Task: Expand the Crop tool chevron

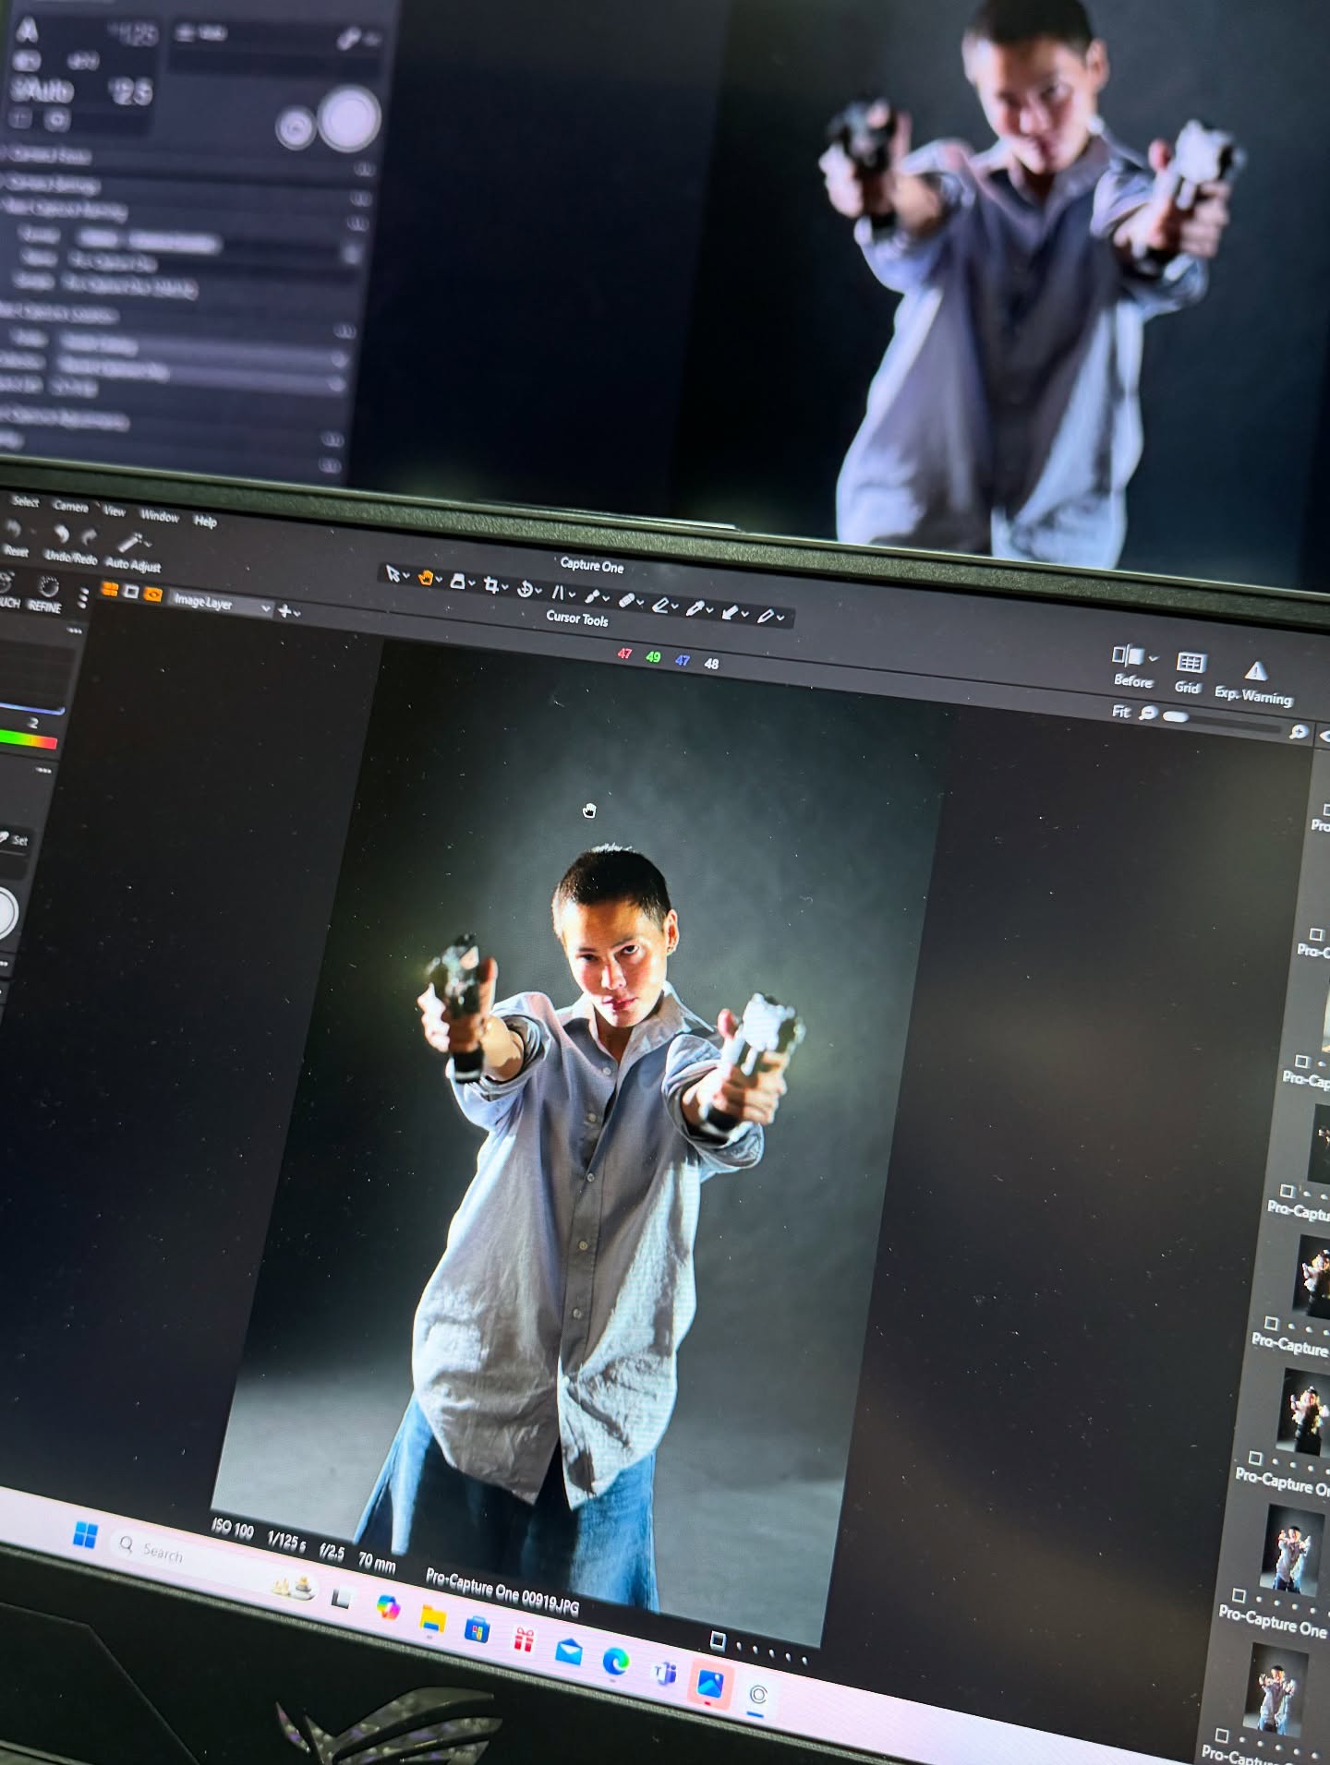Action: [x=506, y=587]
